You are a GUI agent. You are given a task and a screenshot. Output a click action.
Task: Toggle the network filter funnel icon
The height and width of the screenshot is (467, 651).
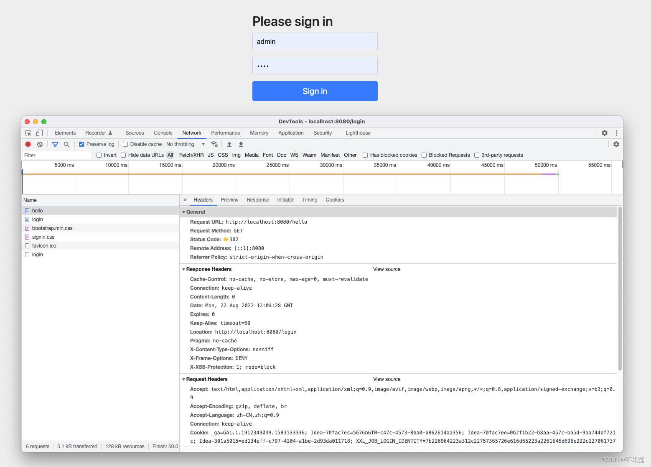coord(55,144)
